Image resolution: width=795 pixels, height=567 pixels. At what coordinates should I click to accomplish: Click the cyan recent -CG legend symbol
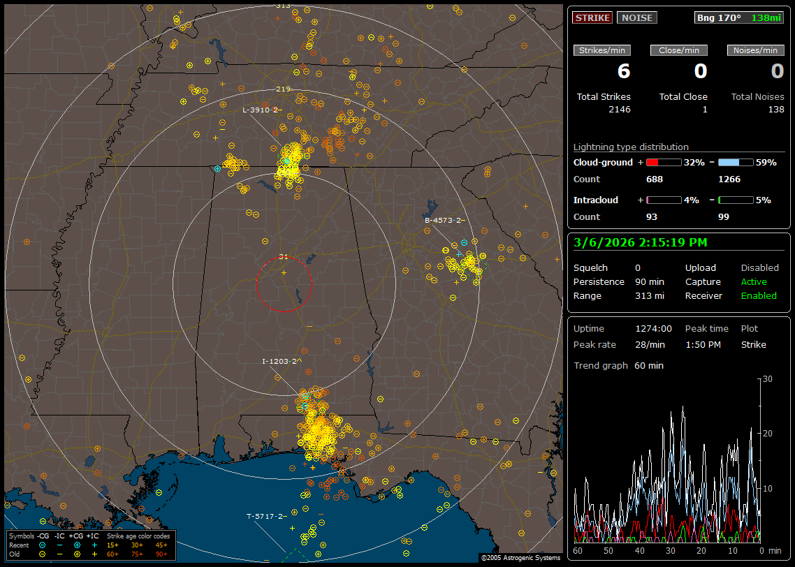click(x=42, y=545)
